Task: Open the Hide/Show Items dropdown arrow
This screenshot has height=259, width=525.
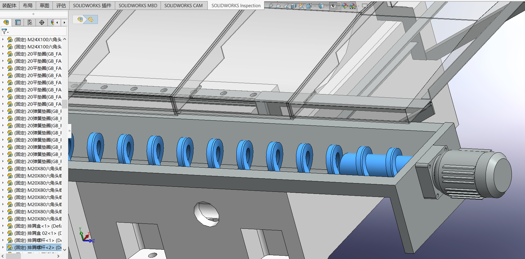Action: (339, 6)
